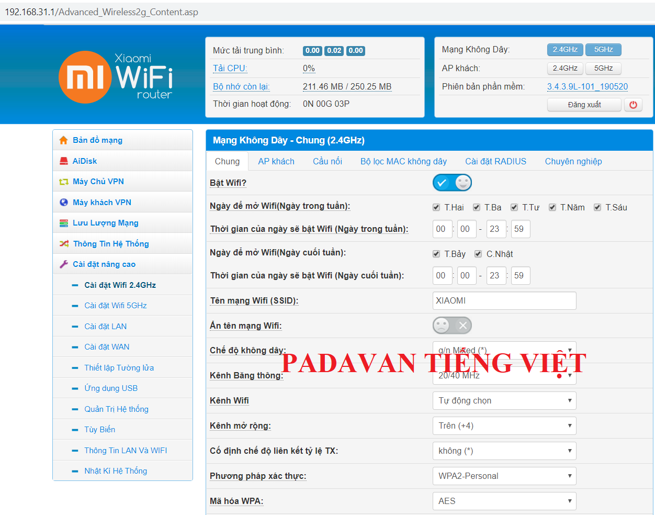Screen dimensions: 655x515
Task: Open Quản Trị Hệ thống settings
Action: pyautogui.click(x=117, y=409)
